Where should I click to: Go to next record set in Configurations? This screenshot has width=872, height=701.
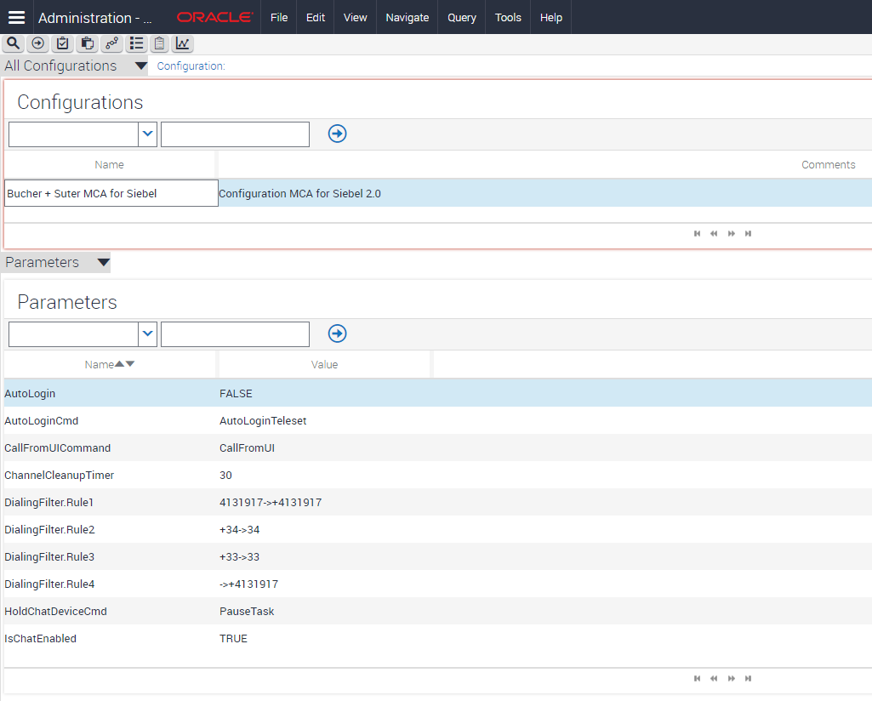click(x=732, y=233)
